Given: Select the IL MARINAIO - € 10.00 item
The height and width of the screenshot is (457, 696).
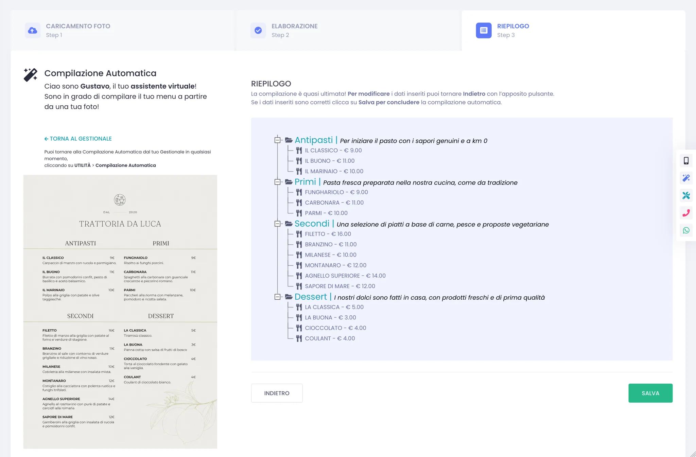Looking at the screenshot, I should coord(334,172).
